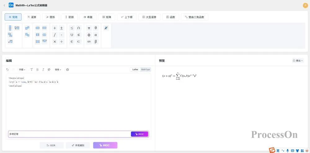Switch to the 希臘 Greek symbols tab

pyautogui.click(x=88, y=17)
